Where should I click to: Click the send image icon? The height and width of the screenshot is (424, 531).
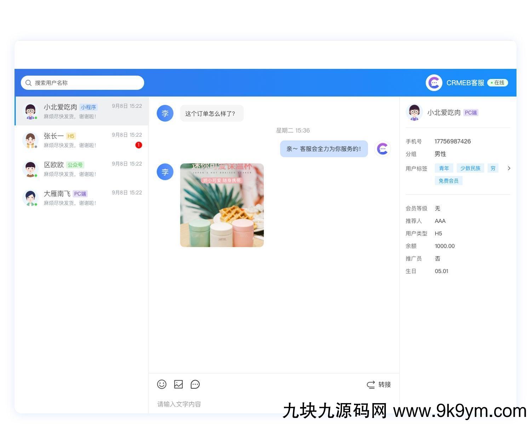178,384
